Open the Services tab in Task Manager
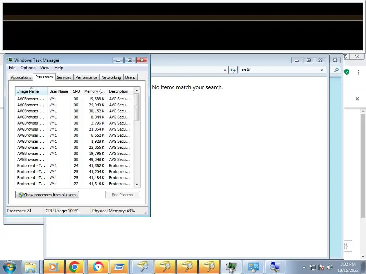The width and height of the screenshot is (366, 274). pos(64,77)
